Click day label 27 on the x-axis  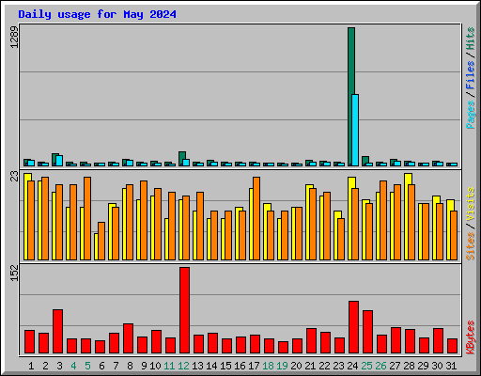395,366
